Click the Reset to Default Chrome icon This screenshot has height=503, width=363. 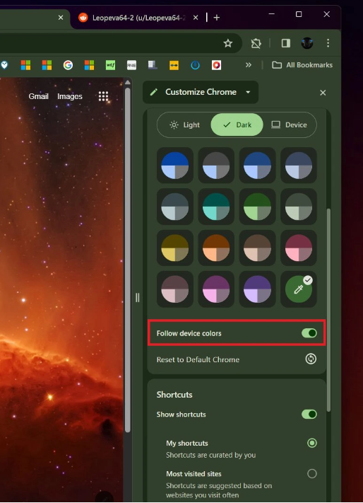[x=311, y=359]
